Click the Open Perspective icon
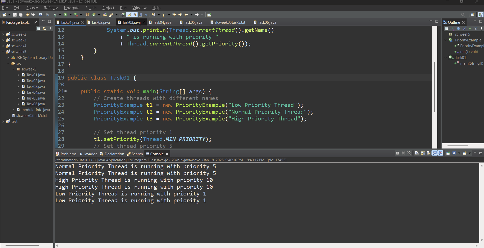Image resolution: width=484 pixels, height=248 pixels. pyautogui.click(x=473, y=15)
